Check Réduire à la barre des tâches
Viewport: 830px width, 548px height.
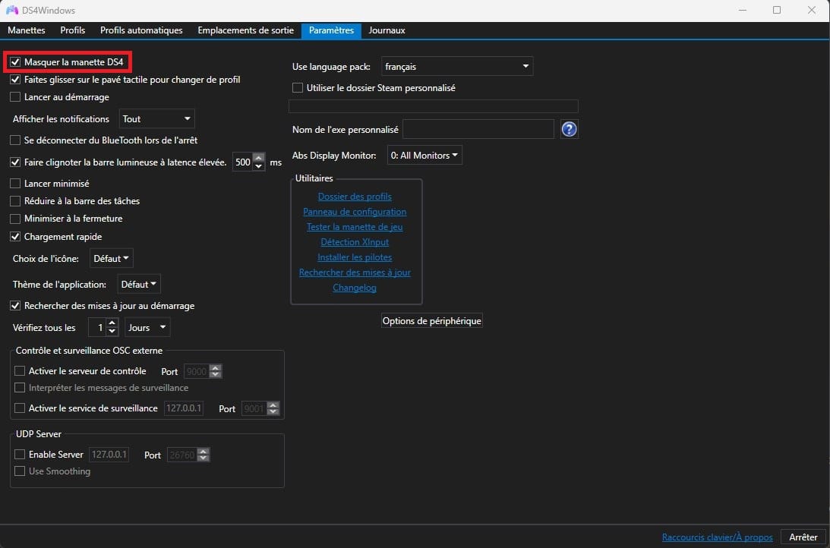pyautogui.click(x=15, y=201)
